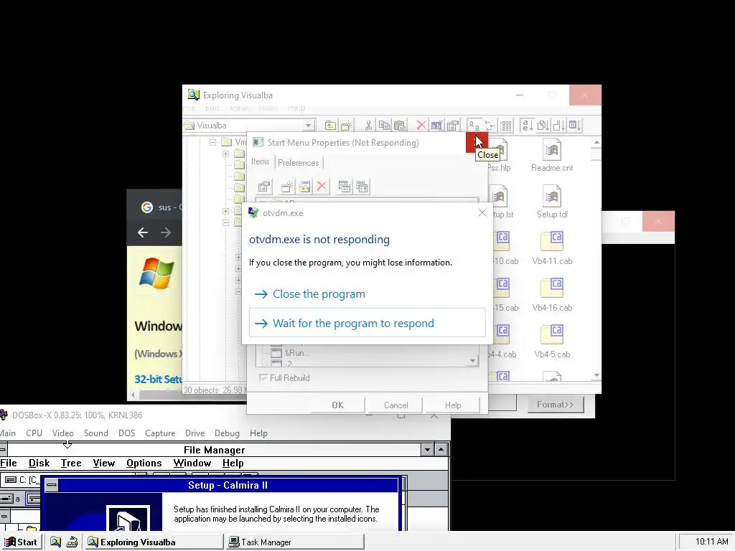
Task: Click File Manager maximize up-arrow button
Action: pos(441,450)
